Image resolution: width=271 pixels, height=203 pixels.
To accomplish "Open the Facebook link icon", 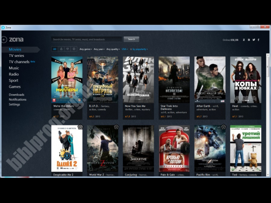I will [258, 40].
